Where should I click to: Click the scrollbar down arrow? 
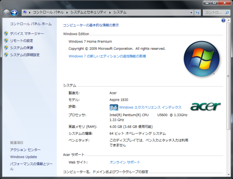pyautogui.click(x=229, y=175)
